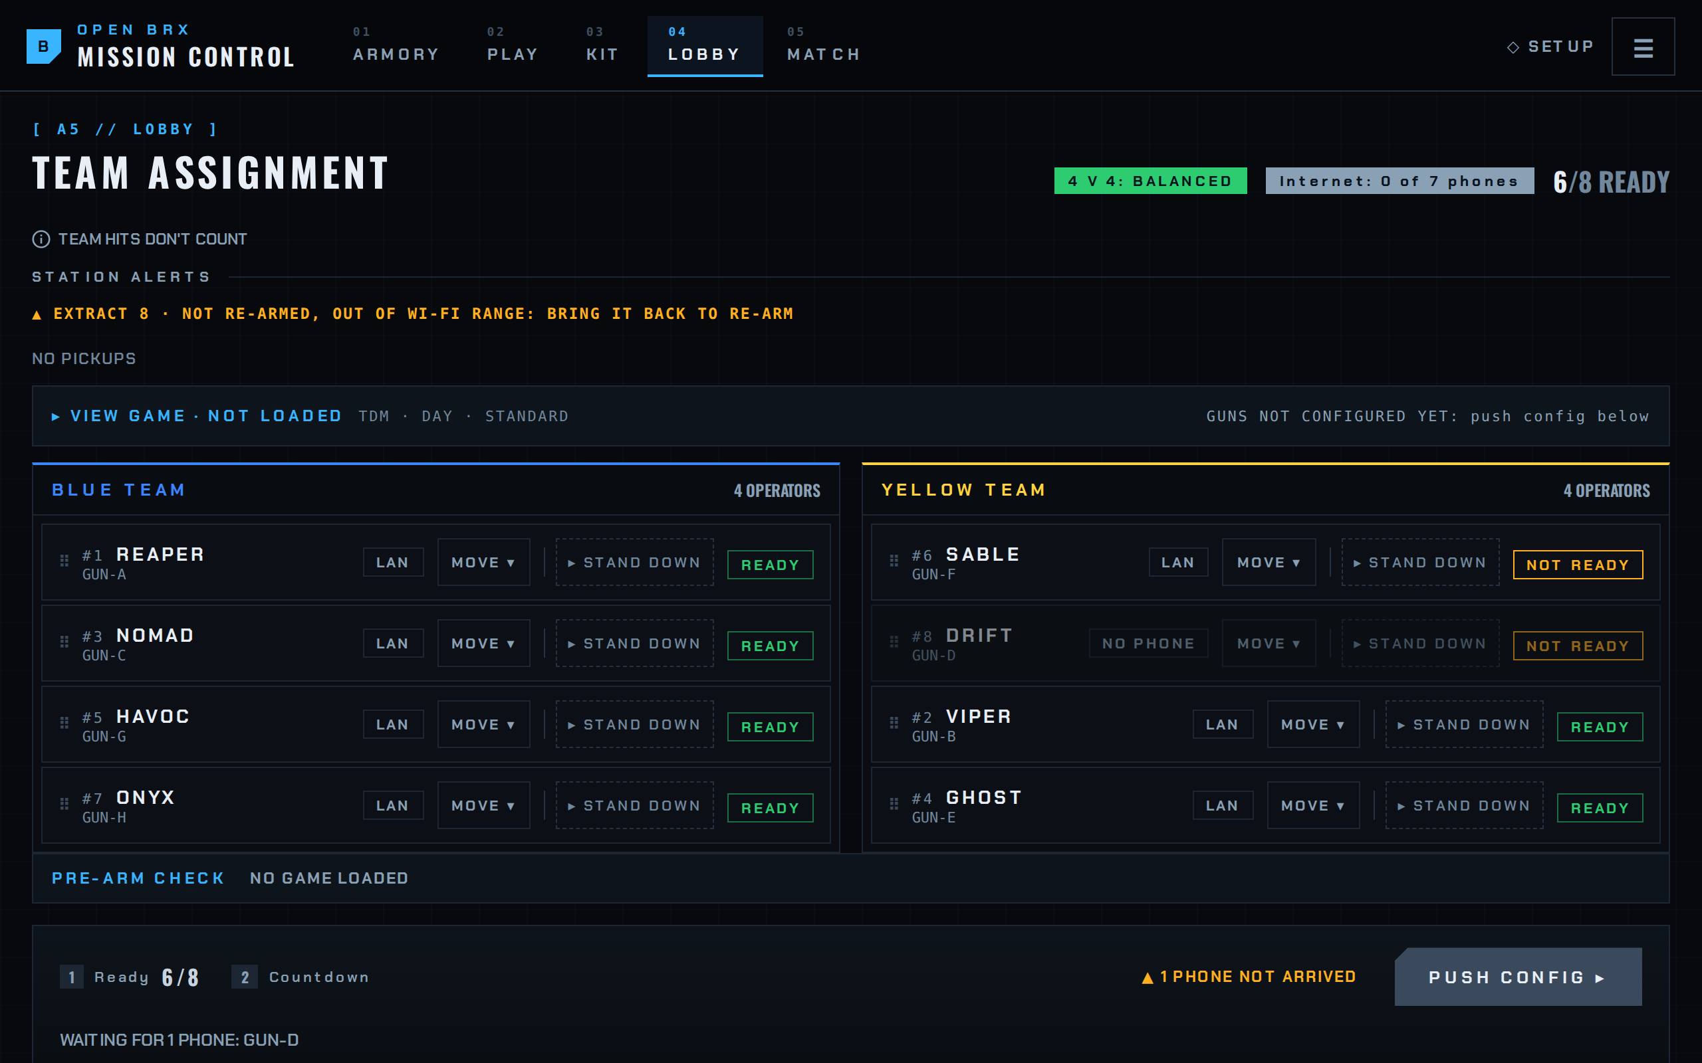
Task: Toggle Onyx's READY status
Action: click(x=770, y=807)
